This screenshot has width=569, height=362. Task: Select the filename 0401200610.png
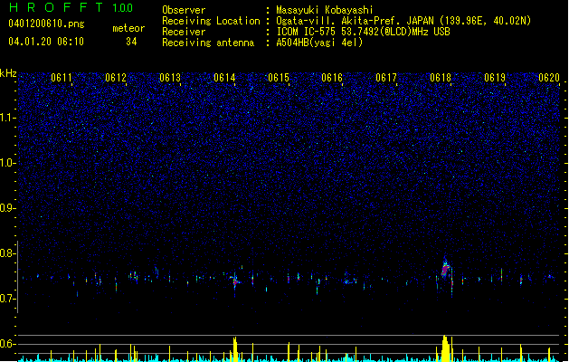coord(46,24)
